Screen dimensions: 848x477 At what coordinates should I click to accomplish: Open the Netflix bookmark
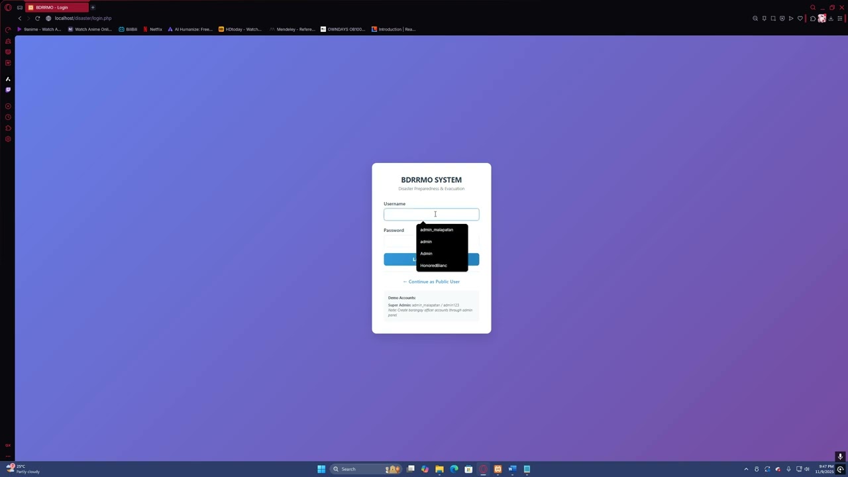tap(152, 29)
